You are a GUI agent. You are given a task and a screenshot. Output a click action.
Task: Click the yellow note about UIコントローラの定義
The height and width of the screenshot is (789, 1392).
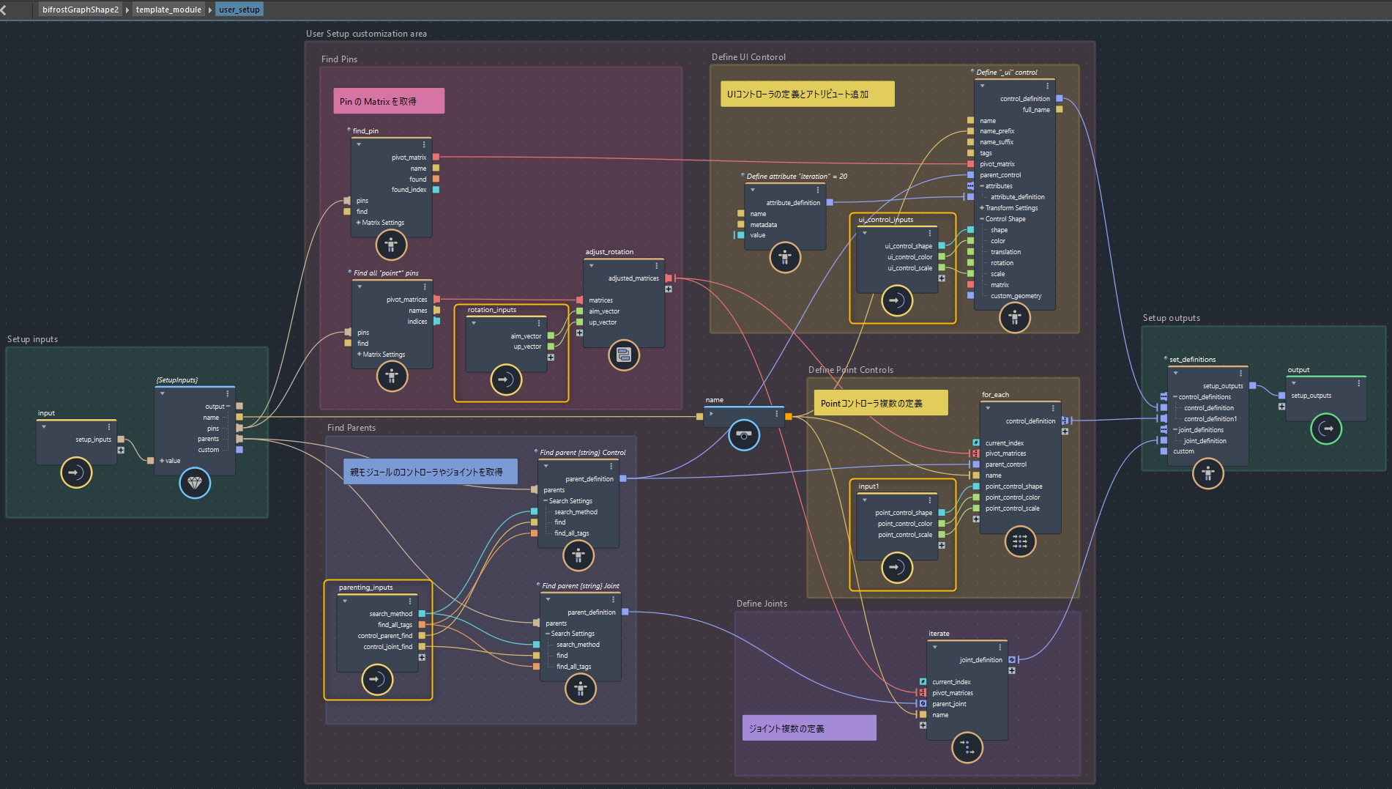point(807,94)
